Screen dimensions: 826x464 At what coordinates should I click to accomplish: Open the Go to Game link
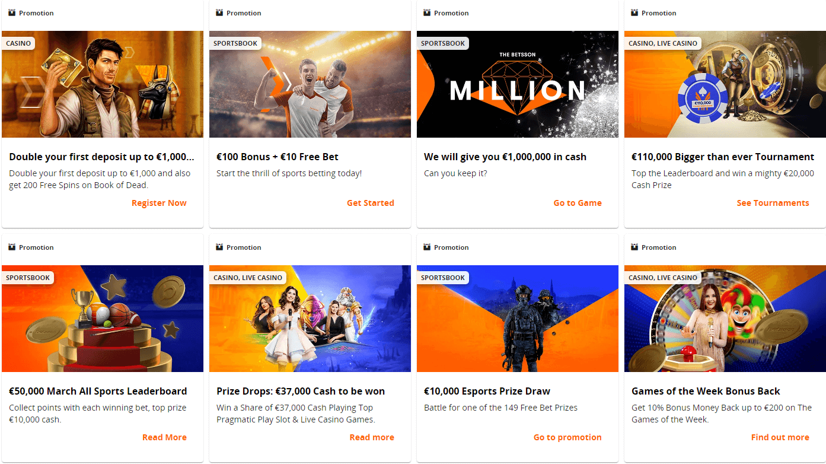pos(578,203)
